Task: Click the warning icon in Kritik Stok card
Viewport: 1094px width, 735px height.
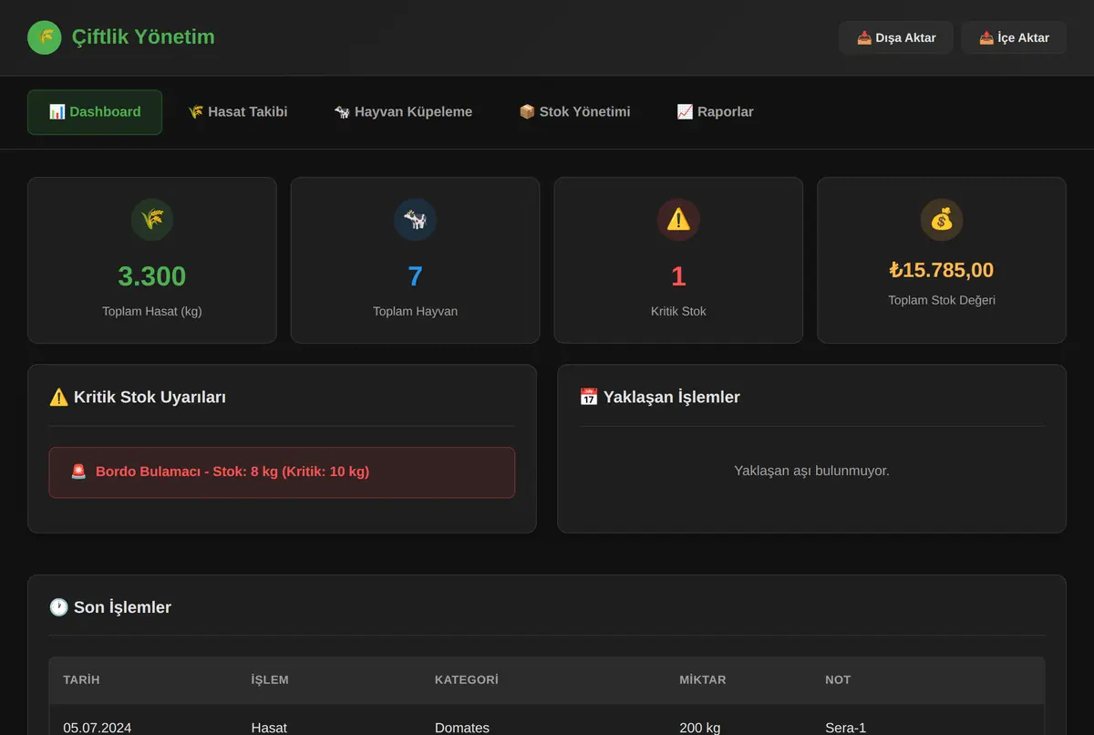Action: [x=678, y=220]
